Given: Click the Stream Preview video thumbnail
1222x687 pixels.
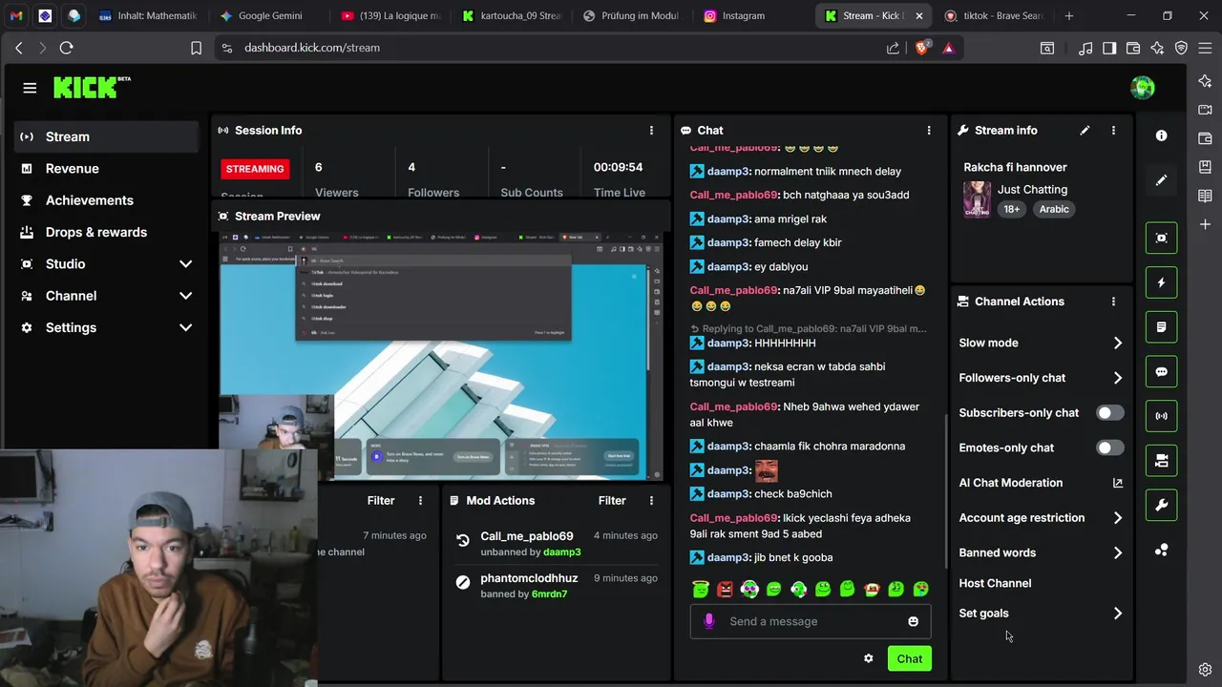Looking at the screenshot, I should coord(440,356).
